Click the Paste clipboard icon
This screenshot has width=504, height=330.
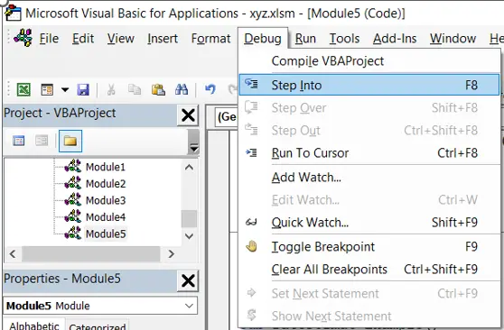158,89
